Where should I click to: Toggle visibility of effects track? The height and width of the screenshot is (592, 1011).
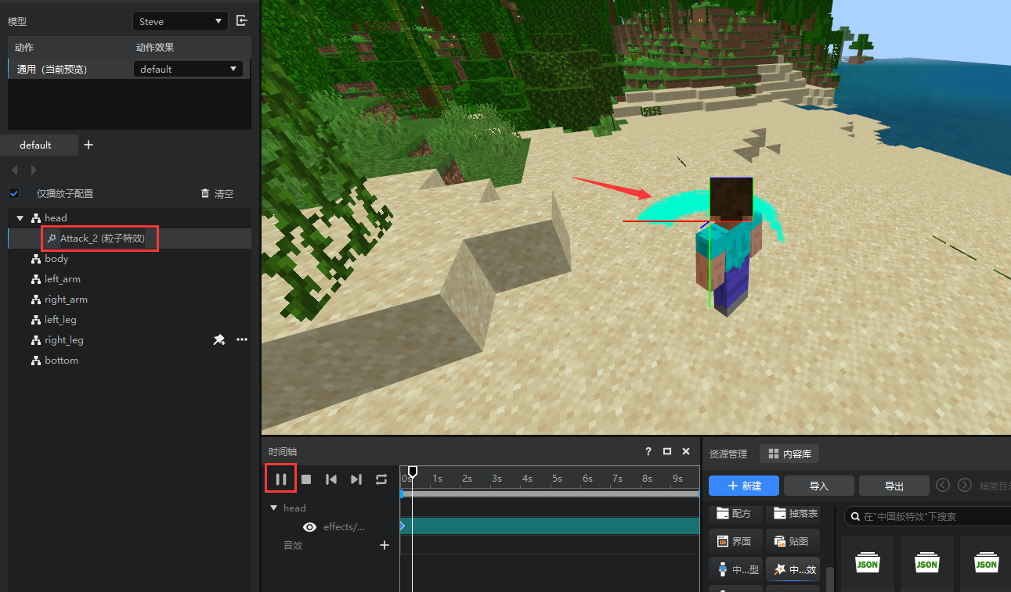point(310,527)
